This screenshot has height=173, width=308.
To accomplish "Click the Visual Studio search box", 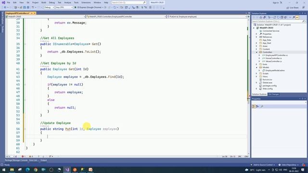I will [128, 2].
